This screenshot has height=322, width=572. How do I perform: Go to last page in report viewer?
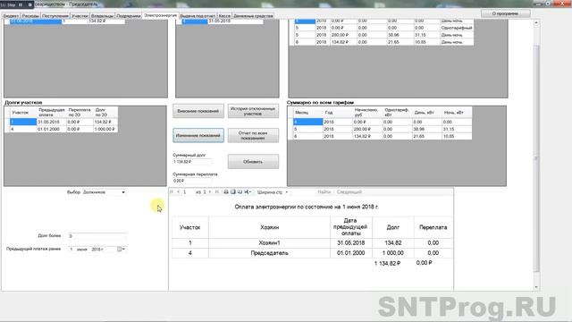point(216,191)
